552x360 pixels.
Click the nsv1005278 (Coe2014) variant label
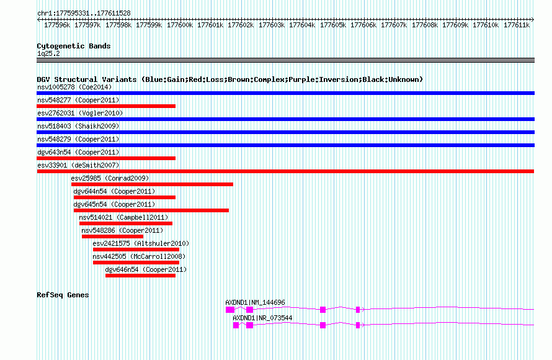pos(74,87)
